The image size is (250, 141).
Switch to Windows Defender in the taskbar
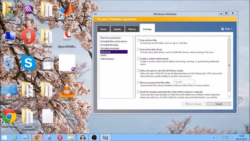(105, 137)
